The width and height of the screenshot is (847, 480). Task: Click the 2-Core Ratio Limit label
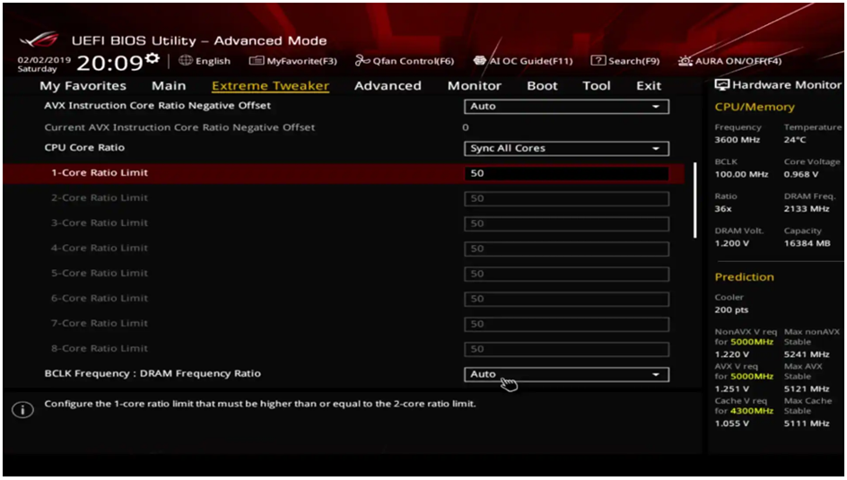click(100, 197)
